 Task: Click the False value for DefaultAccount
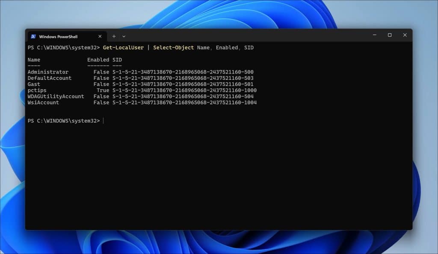101,78
